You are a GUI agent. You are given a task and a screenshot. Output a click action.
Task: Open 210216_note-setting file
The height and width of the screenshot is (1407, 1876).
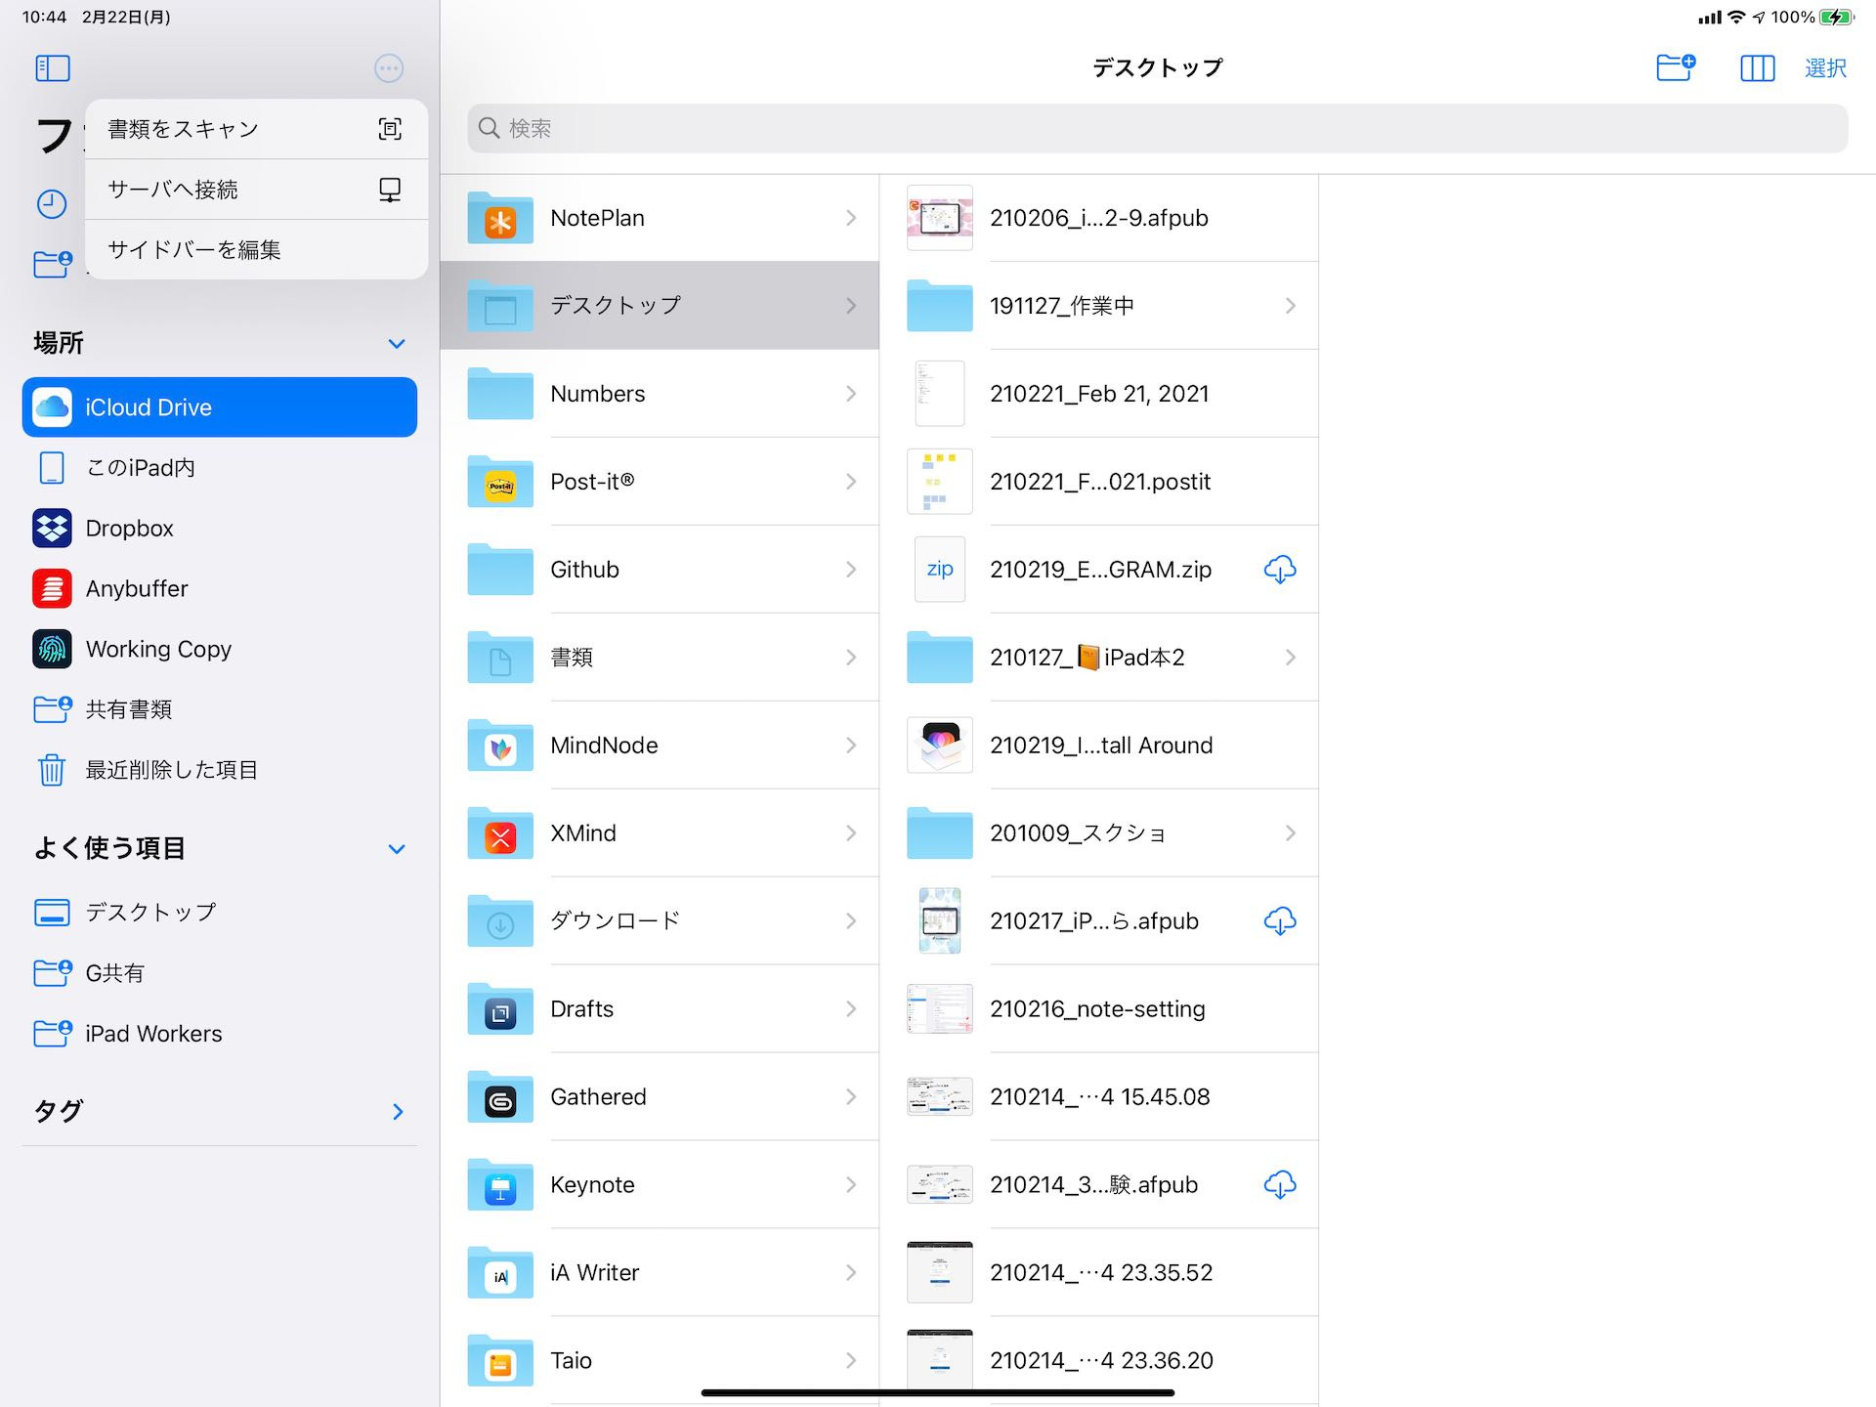click(1099, 1009)
